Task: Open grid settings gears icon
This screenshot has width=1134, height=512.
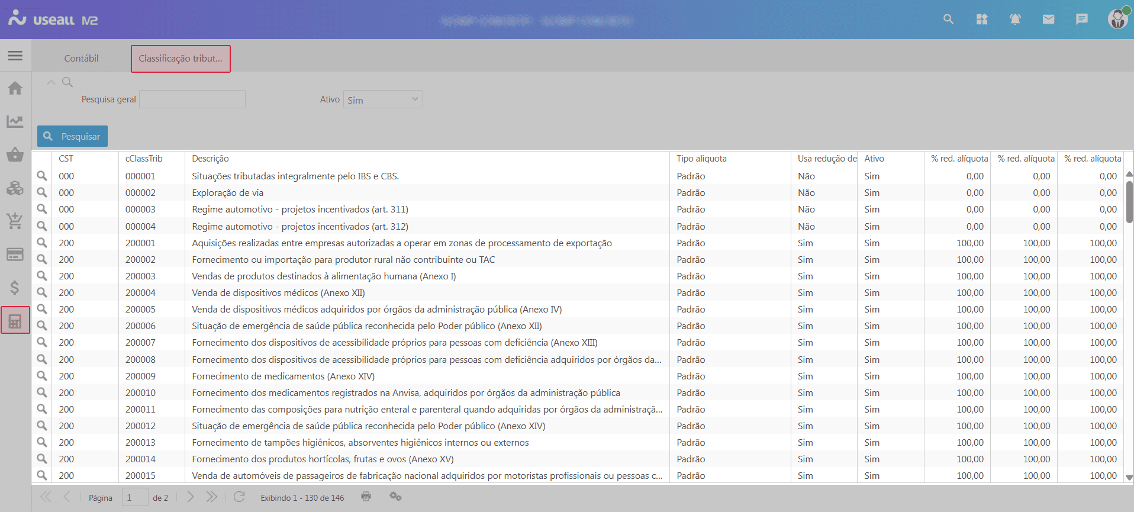Action: pyautogui.click(x=395, y=497)
